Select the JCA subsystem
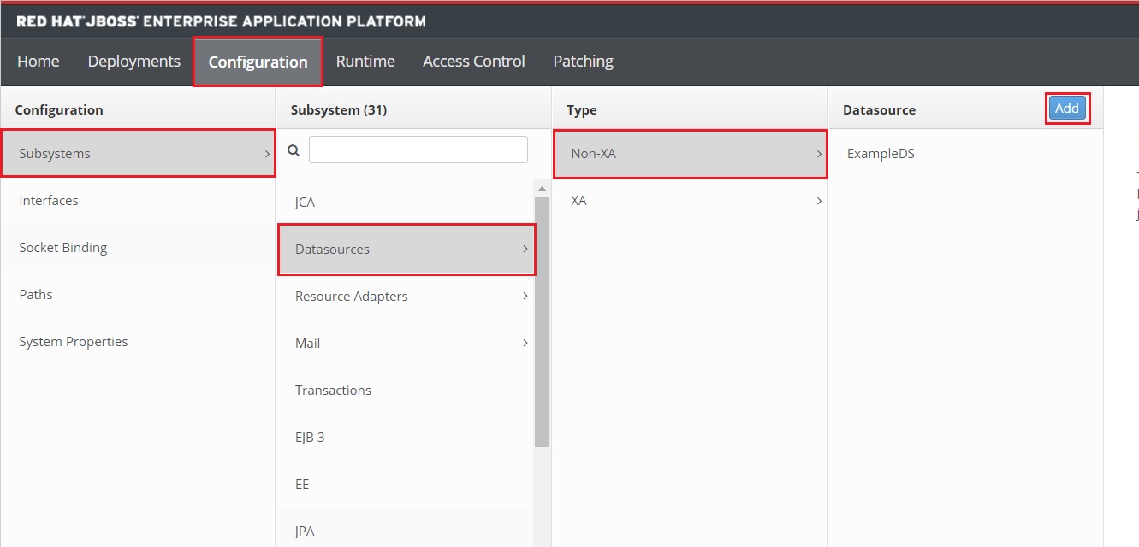Screen dimensions: 1139x547 (x=305, y=202)
